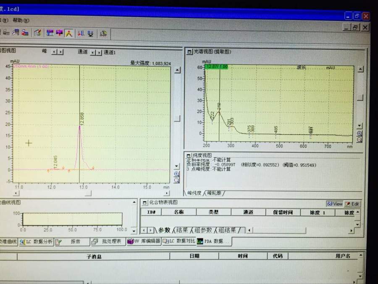Click the spectrum view vertical scrollbar thumb

(360, 98)
